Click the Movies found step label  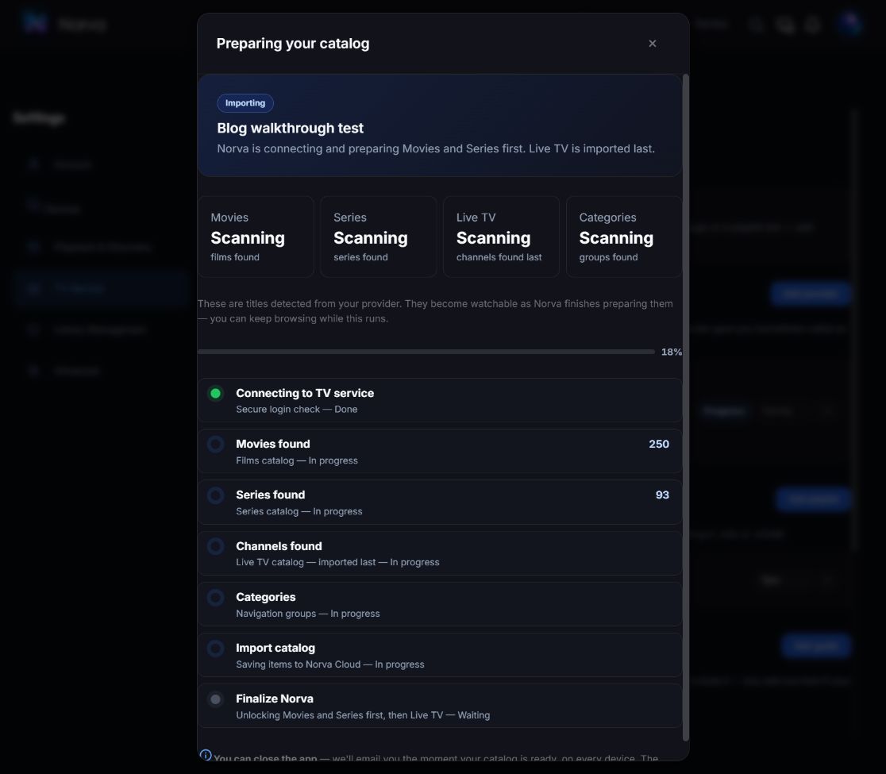[x=273, y=444]
